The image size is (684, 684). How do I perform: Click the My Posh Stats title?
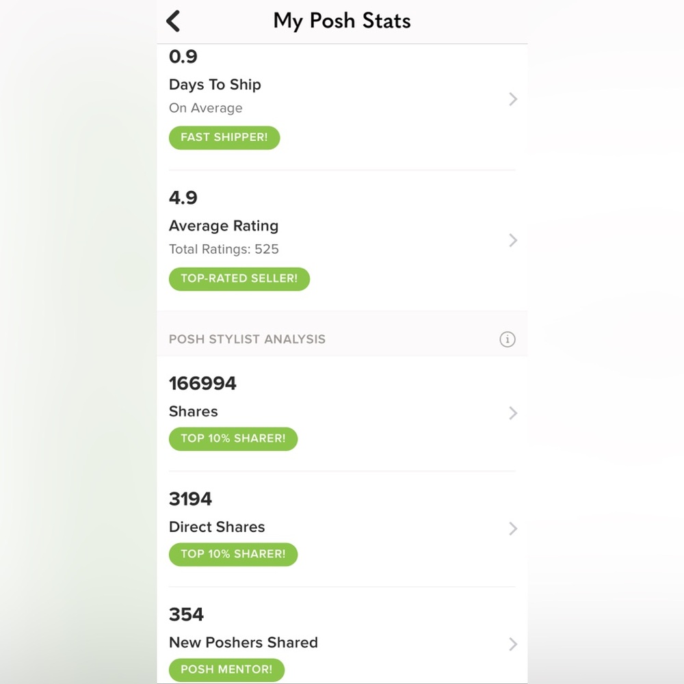coord(342,21)
